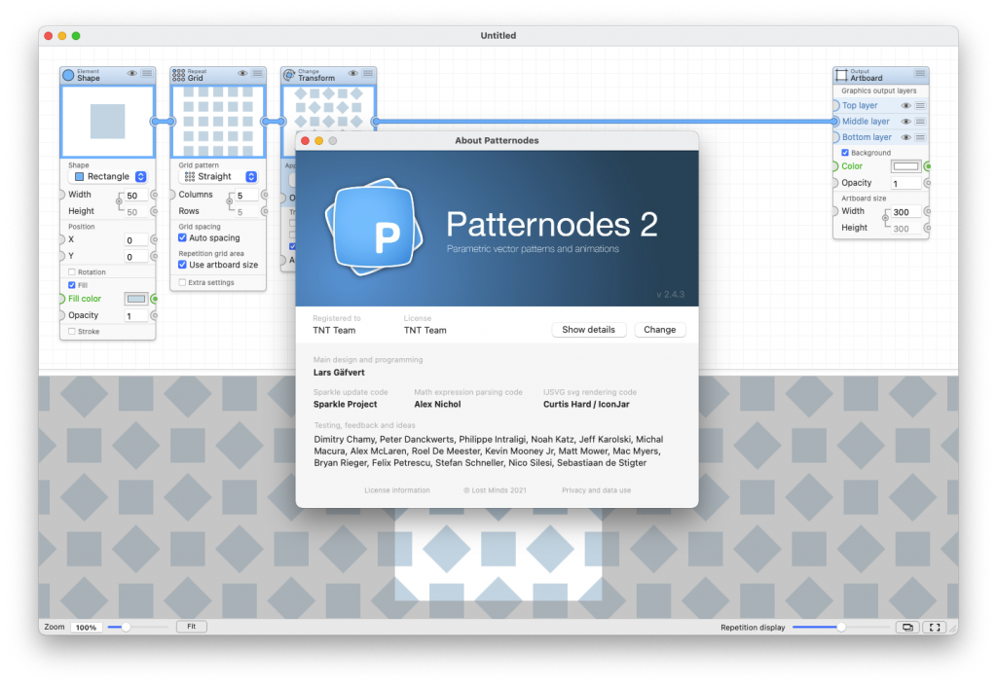
Task: Click the Shape Y position field
Action: (136, 257)
